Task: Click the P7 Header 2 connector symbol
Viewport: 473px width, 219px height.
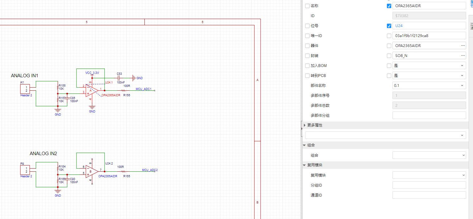Action: tap(25, 89)
